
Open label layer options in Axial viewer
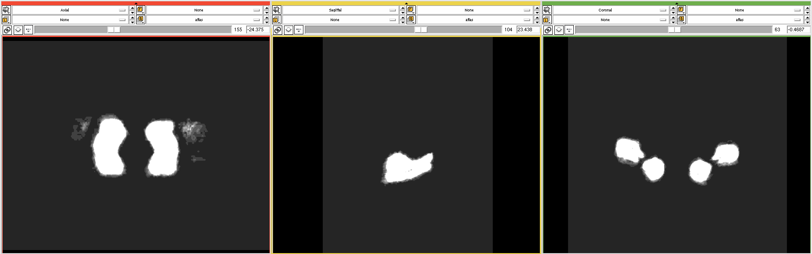coord(6,20)
